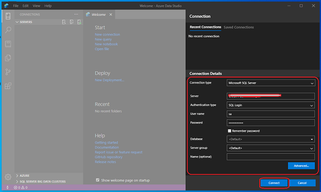Close the Welcome tab
This screenshot has width=321, height=192.
(x=111, y=14)
